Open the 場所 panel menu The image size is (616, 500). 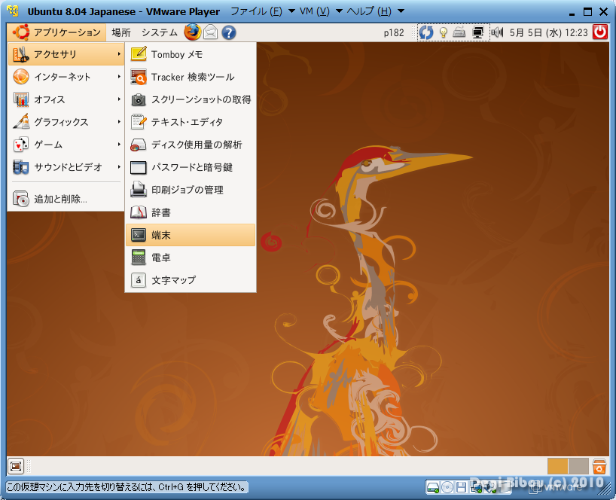coord(121,32)
